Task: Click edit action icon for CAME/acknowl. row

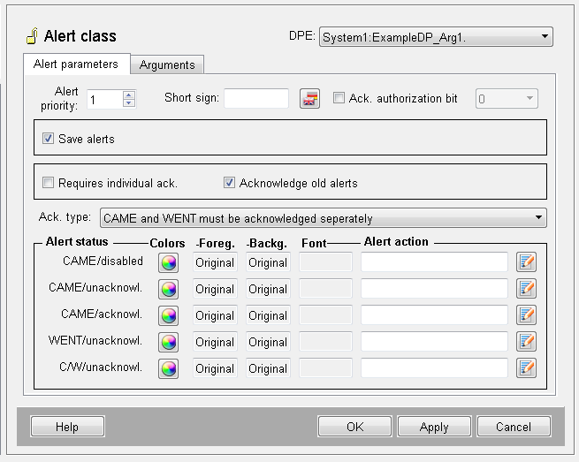Action: pyautogui.click(x=526, y=315)
